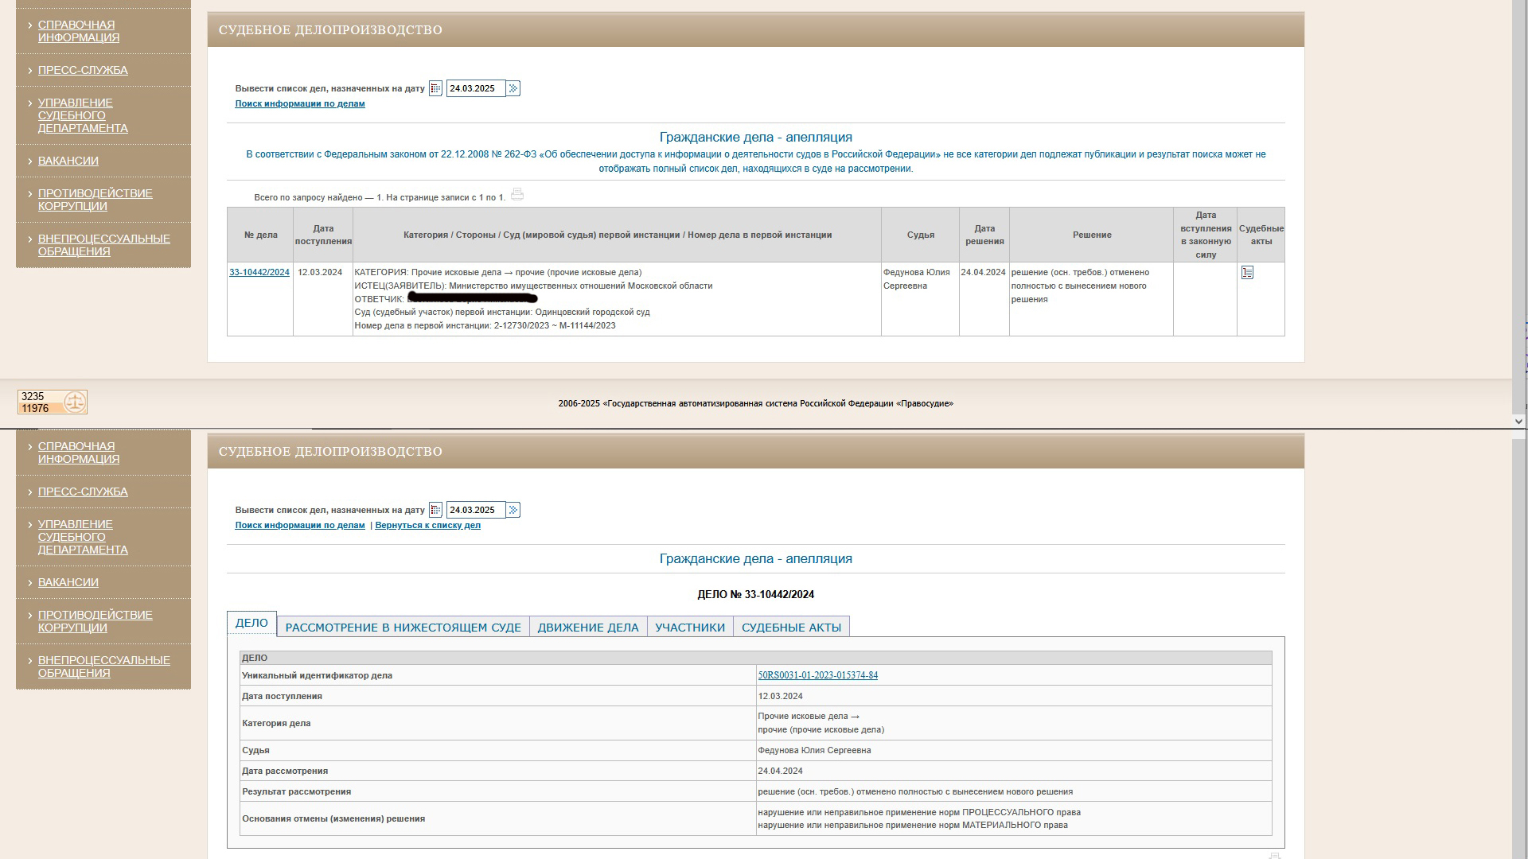Click scrollbar down arrow of upper frame

pos(1518,421)
